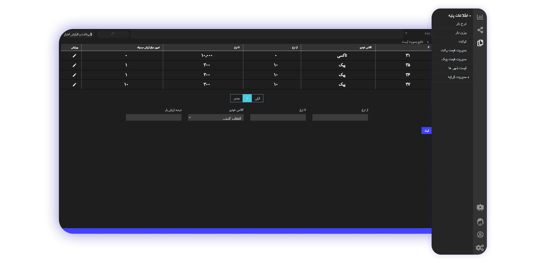
Task: Expand the مدیریت کرایه submenu
Action: [458, 77]
